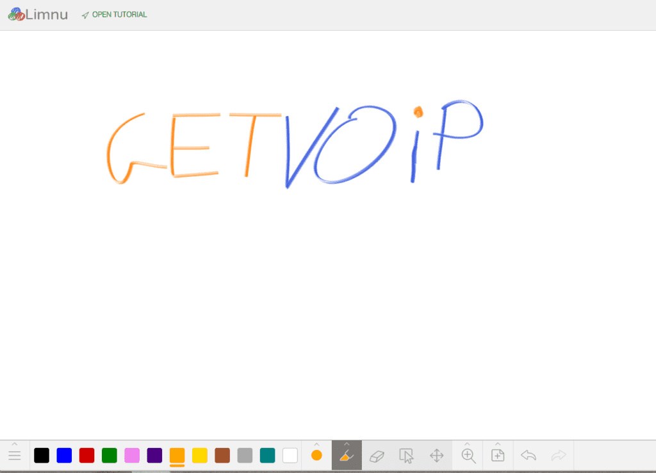
Task: Redo the undone action
Action: pyautogui.click(x=558, y=456)
